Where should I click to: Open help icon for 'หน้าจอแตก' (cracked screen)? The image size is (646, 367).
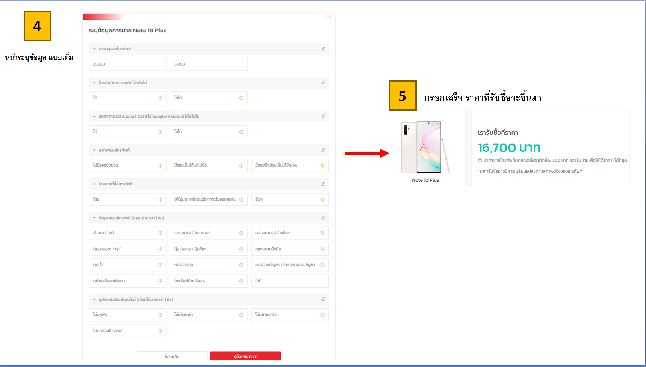coord(241,265)
